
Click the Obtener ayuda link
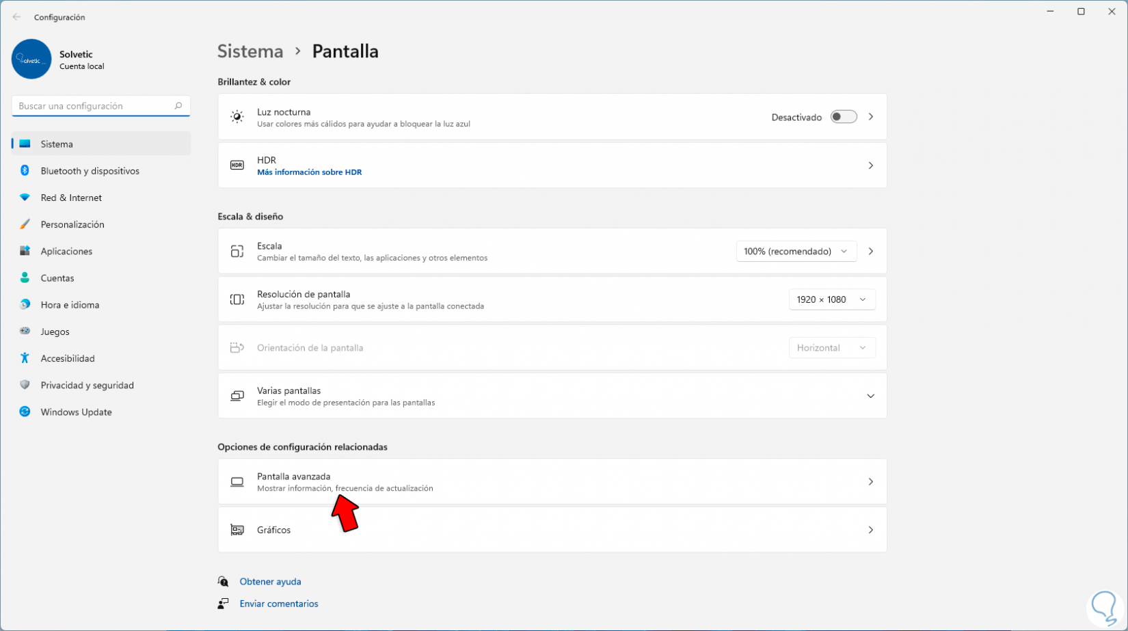[270, 582]
